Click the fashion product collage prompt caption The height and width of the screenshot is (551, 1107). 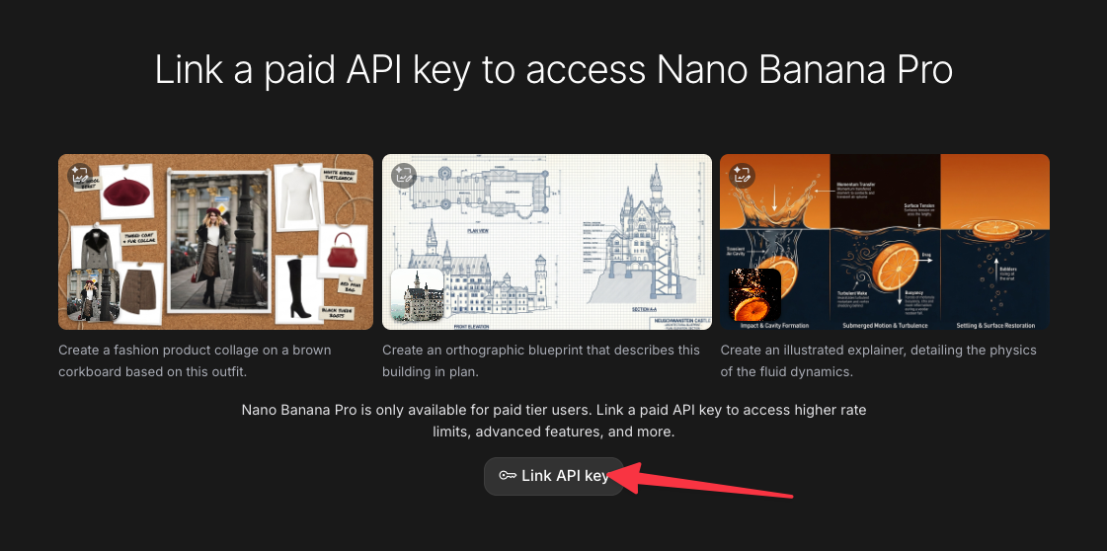tap(195, 360)
